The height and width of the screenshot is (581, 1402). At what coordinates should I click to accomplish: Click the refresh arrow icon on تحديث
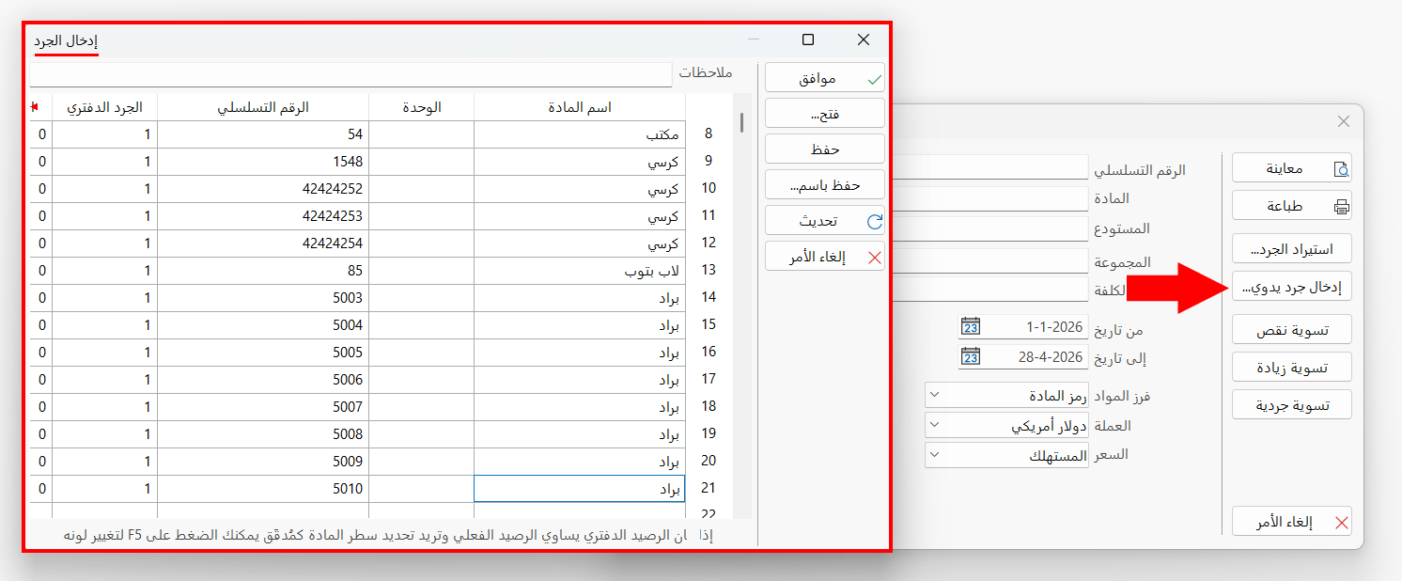point(874,222)
